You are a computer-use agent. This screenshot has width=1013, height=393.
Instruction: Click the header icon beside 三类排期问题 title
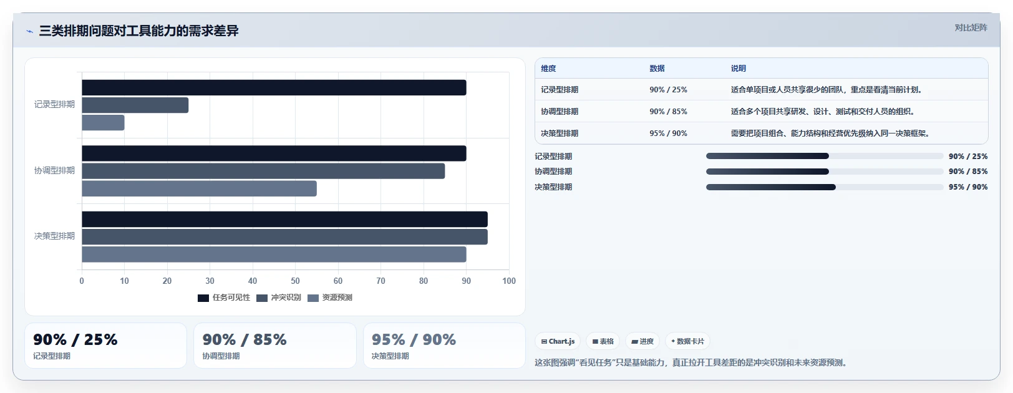(x=29, y=31)
